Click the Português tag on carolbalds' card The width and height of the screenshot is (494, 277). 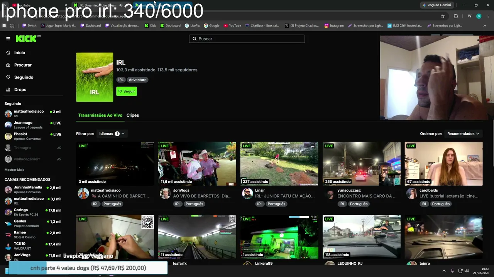[x=441, y=204]
